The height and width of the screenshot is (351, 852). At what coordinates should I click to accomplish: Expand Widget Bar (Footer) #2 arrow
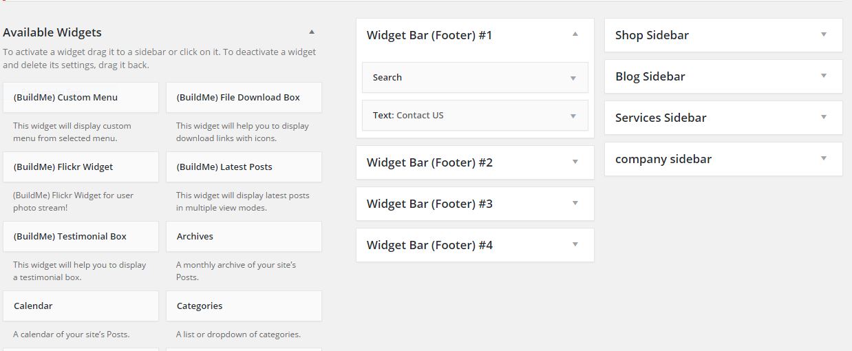575,162
